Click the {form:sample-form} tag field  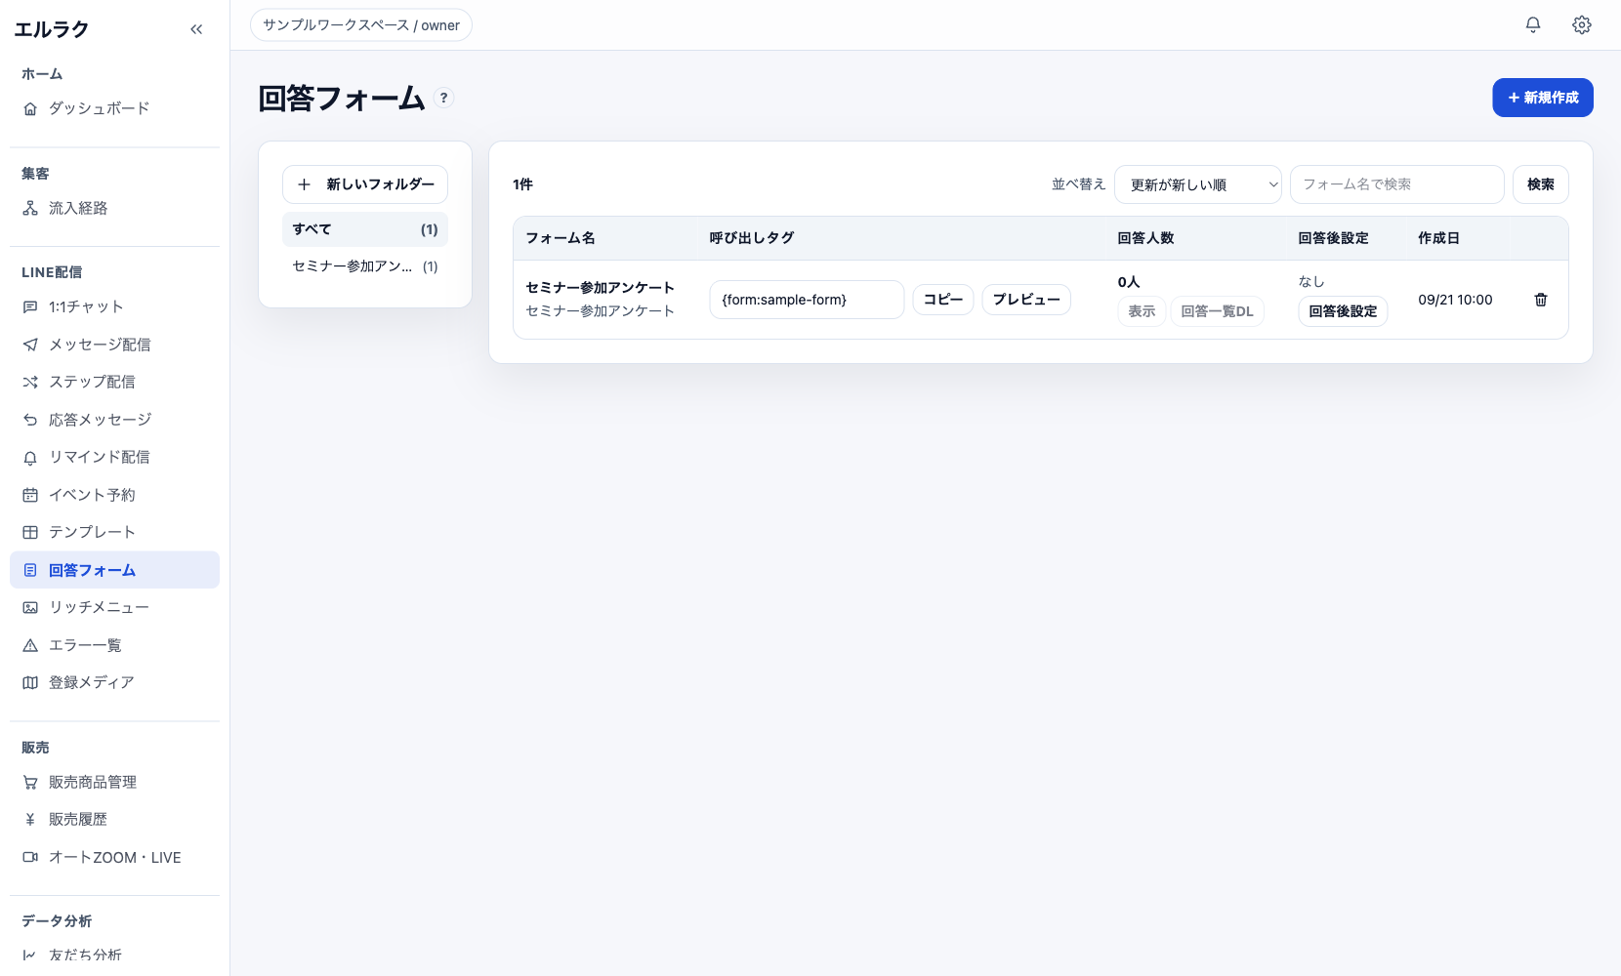pyautogui.click(x=807, y=300)
